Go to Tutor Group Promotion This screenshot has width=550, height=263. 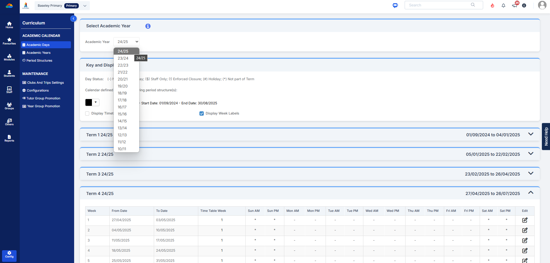click(x=43, y=99)
